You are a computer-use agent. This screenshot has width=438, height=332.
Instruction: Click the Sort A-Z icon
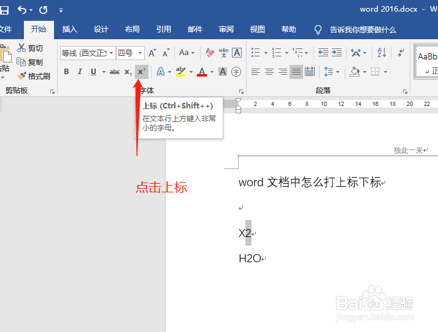coord(382,53)
